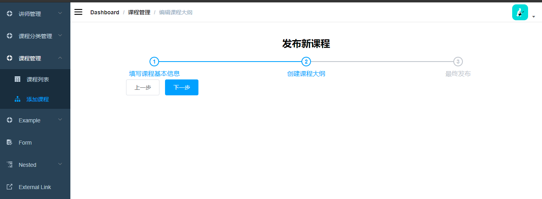This screenshot has height=199, width=542.
Task: Click the 填写课程基本信息 step label
Action: coord(154,73)
